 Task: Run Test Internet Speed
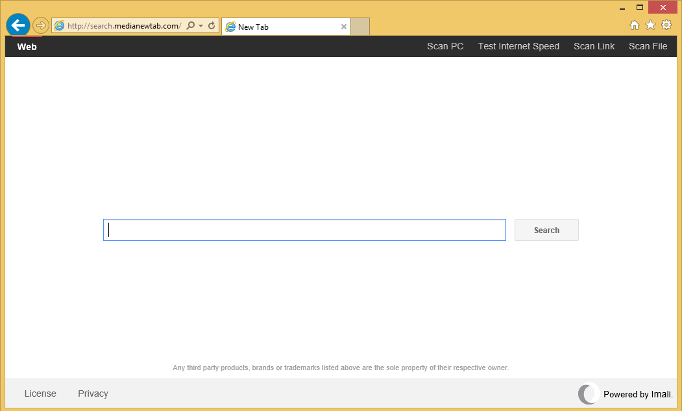click(518, 46)
